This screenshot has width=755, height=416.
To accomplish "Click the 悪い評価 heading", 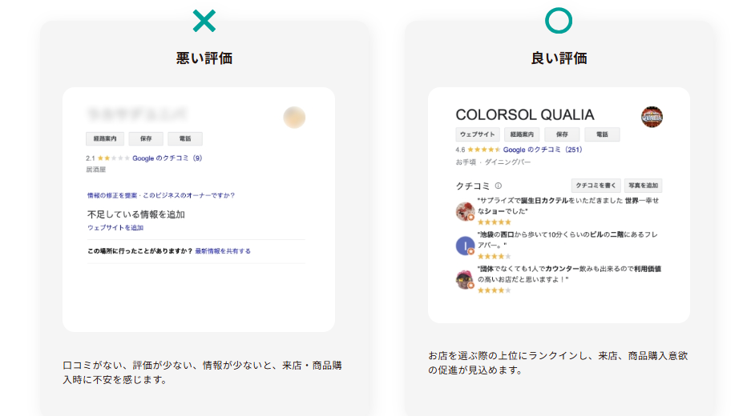I will tap(204, 58).
